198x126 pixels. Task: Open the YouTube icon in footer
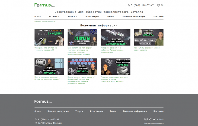pos(146,119)
